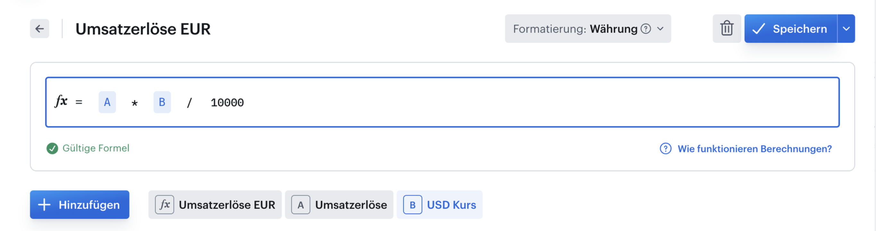This screenshot has height=231, width=876.
Task: Open the Formatierung Währung dropdown
Action: (x=588, y=28)
